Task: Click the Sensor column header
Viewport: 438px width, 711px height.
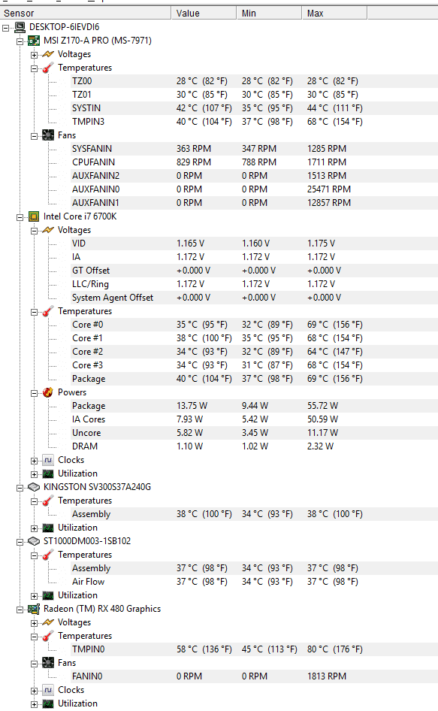Action: [86, 13]
